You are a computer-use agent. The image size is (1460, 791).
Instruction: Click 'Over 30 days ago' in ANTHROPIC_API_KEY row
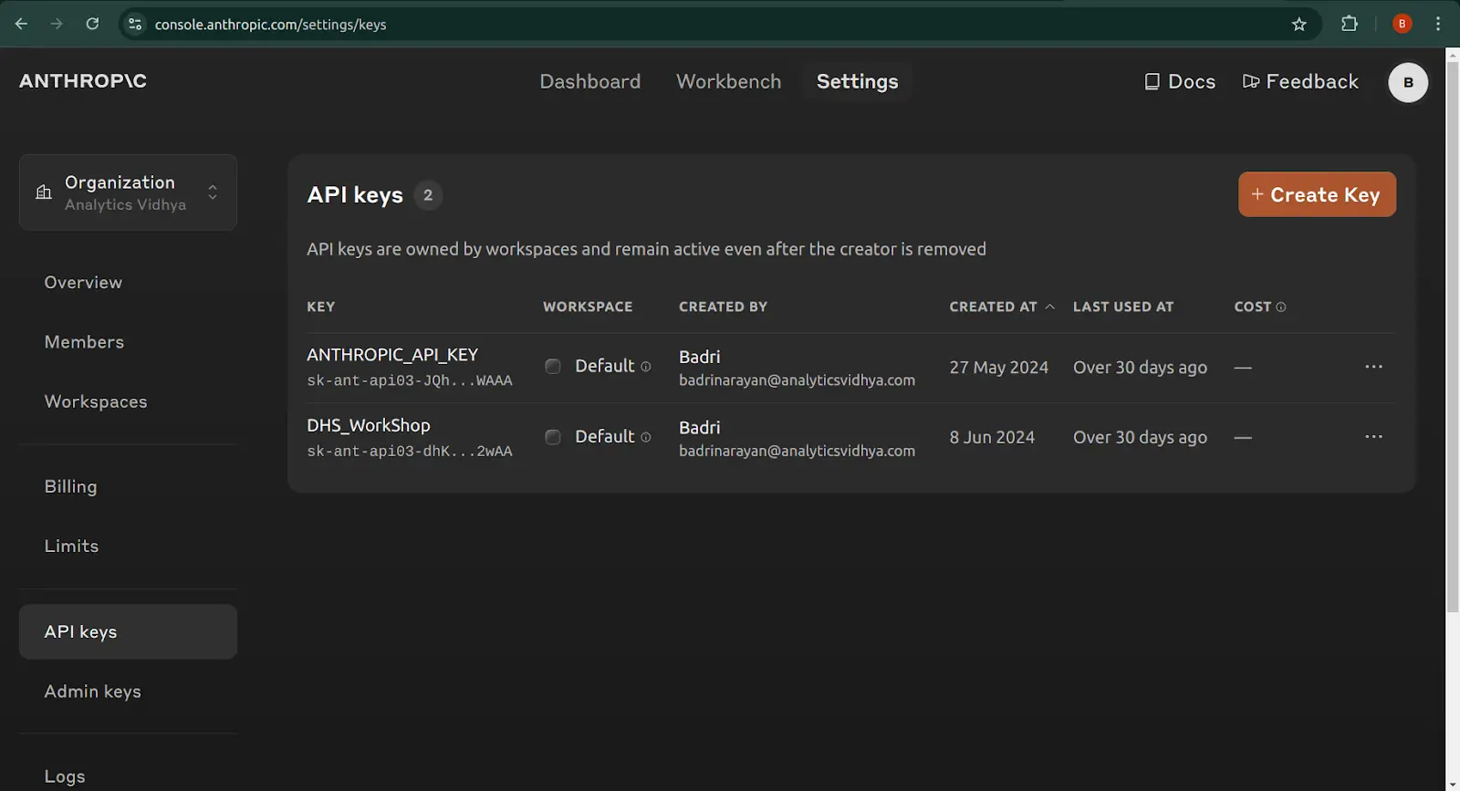click(x=1140, y=367)
